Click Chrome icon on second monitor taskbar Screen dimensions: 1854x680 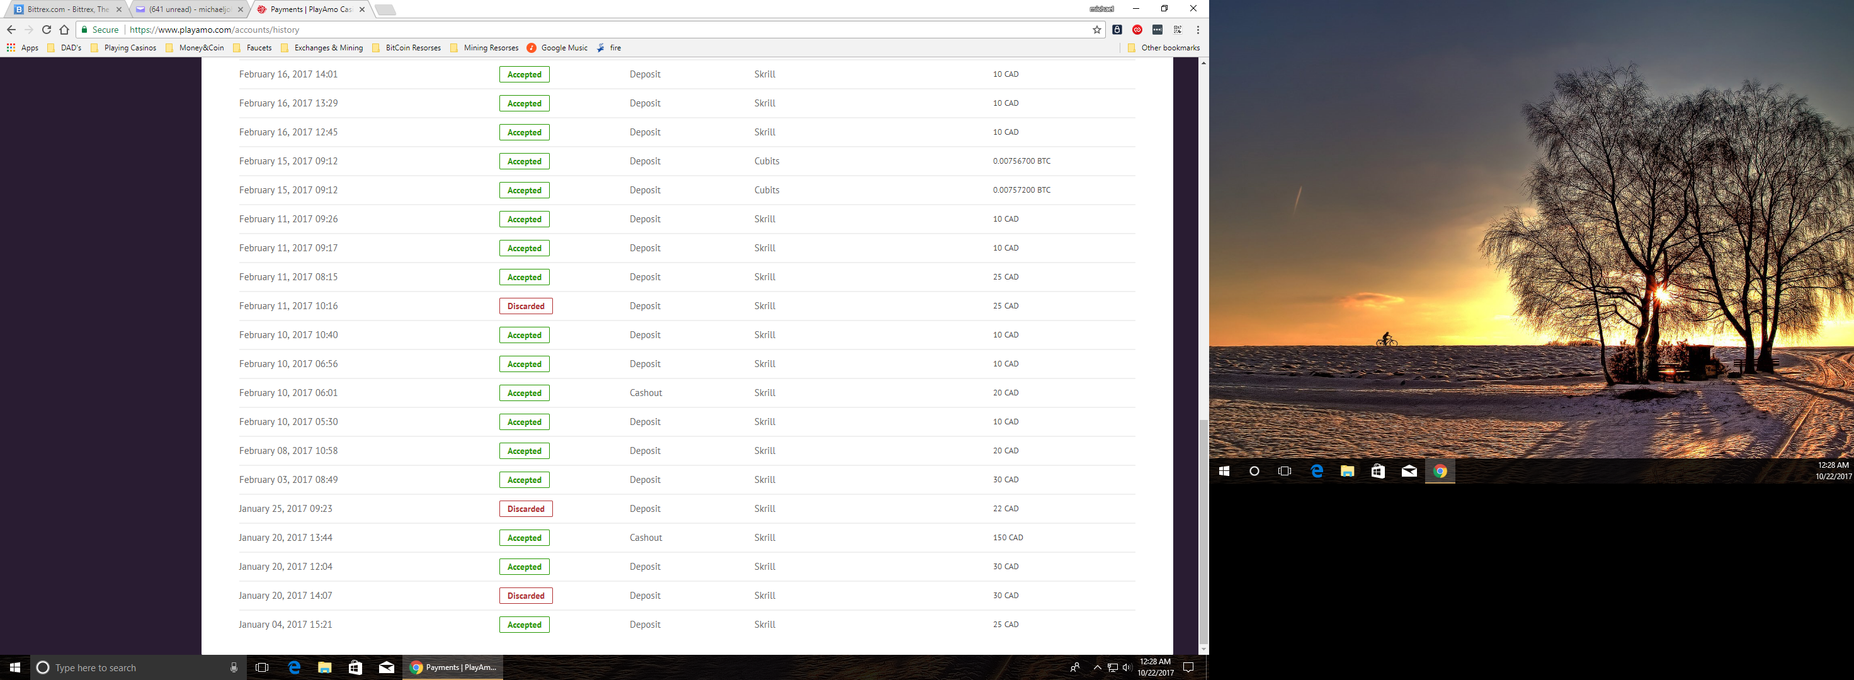click(1440, 472)
